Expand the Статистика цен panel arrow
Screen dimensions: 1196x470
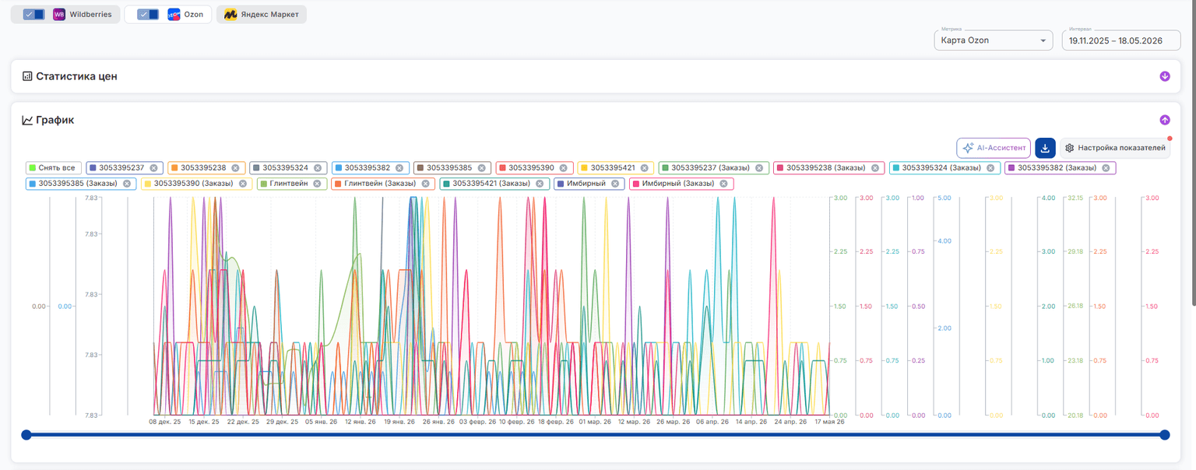(1165, 76)
